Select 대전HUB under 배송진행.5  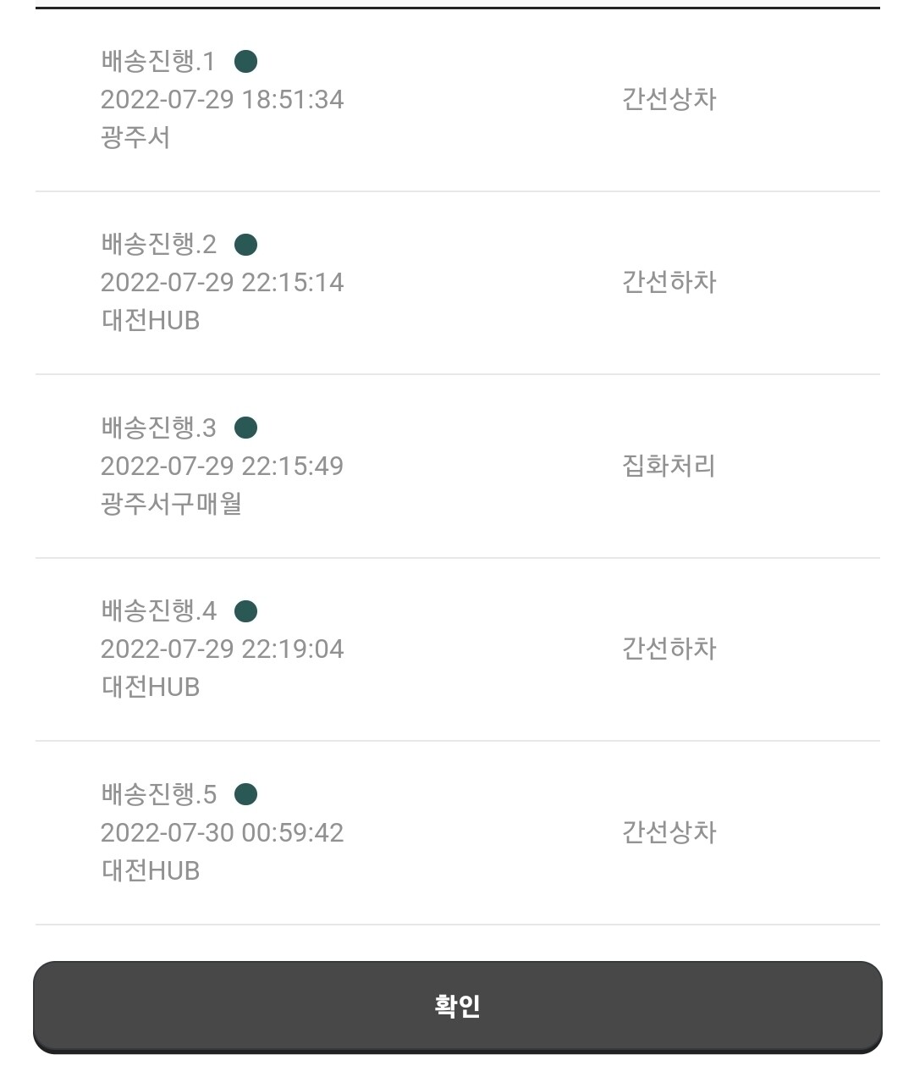[x=151, y=870]
